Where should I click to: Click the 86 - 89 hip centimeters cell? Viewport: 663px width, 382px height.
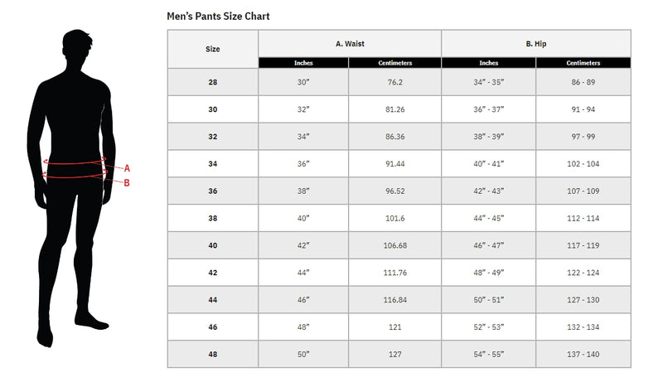tap(583, 82)
